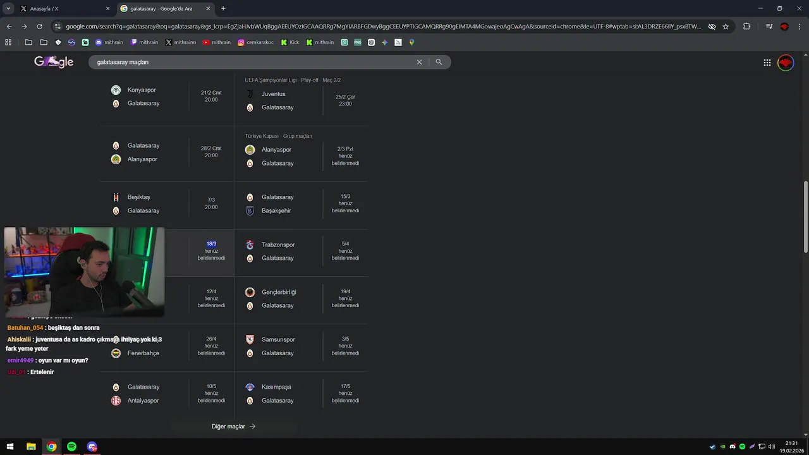
Task: Open the bookmarks bar apps grid icon
Action: [8, 42]
